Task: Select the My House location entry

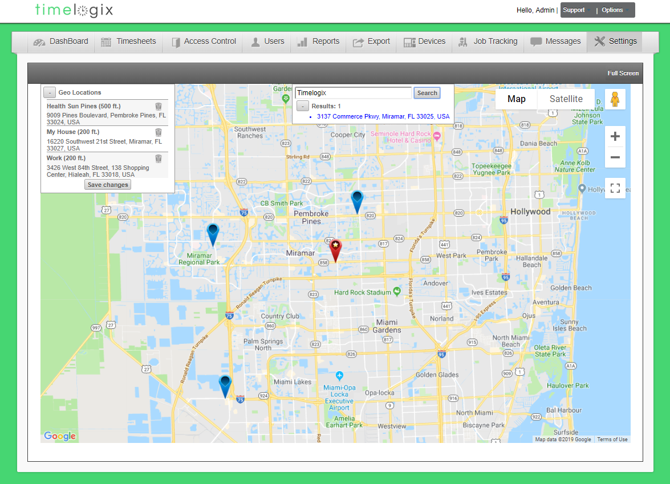Action: coord(106,139)
